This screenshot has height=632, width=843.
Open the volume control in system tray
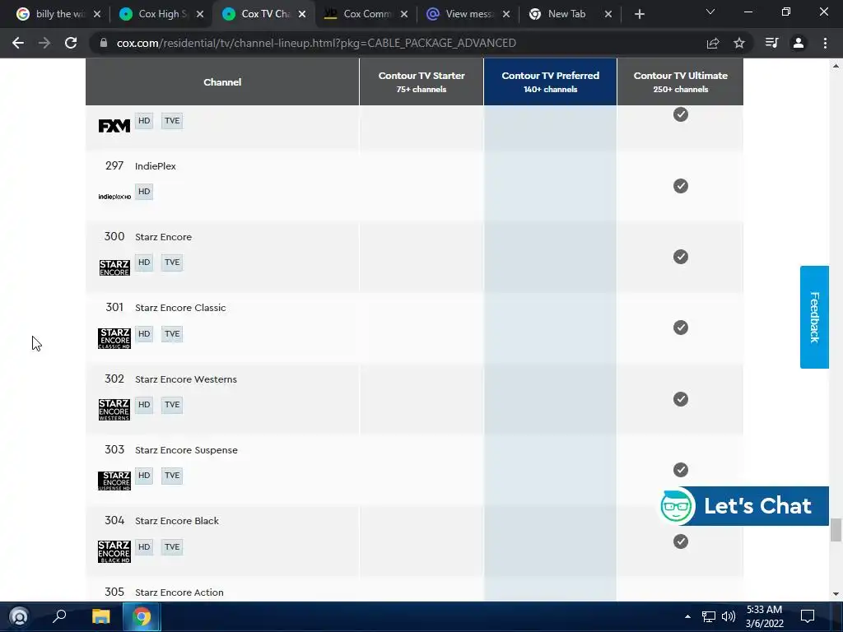click(729, 616)
